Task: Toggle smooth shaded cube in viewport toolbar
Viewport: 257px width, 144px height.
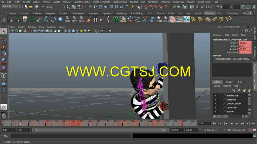Action: [69, 31]
